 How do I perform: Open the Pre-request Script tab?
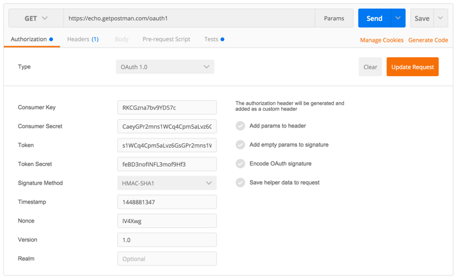coord(166,39)
